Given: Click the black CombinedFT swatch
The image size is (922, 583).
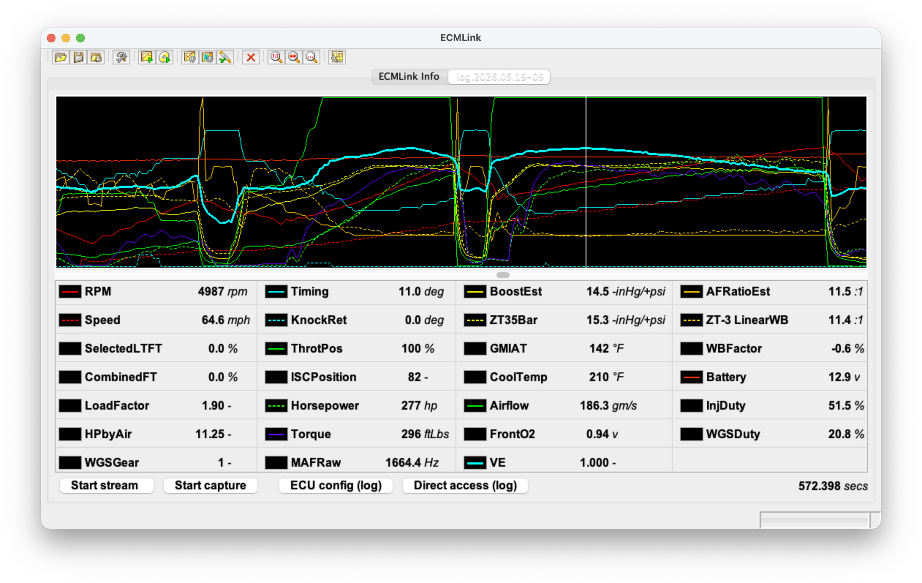Looking at the screenshot, I should (x=70, y=377).
